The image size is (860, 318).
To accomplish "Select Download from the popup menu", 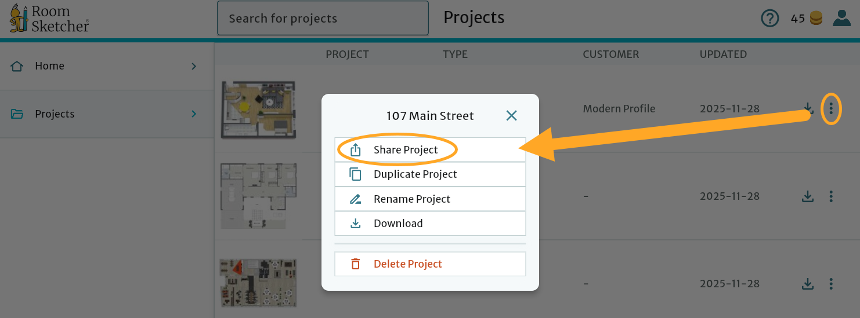I will click(430, 224).
